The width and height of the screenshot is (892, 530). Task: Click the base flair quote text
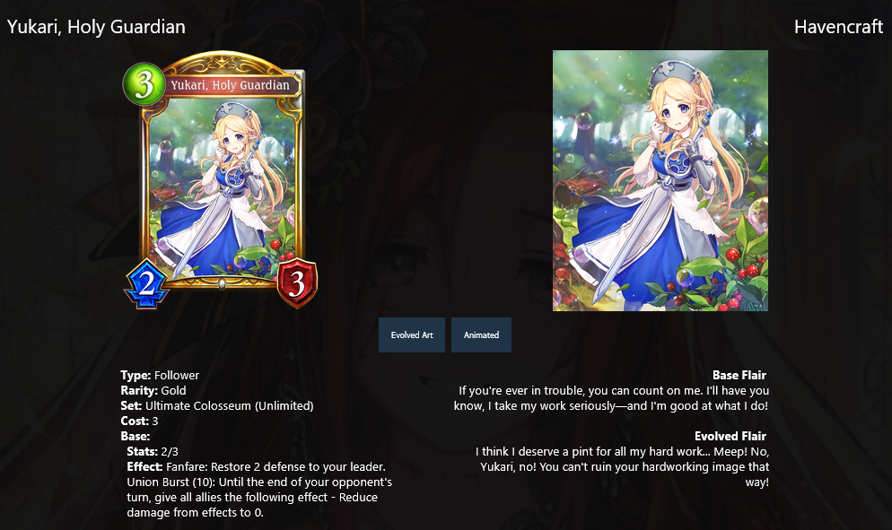[x=611, y=398]
